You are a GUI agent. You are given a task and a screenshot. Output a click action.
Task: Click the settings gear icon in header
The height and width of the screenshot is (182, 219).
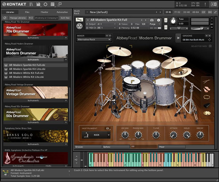pos(46,4)
